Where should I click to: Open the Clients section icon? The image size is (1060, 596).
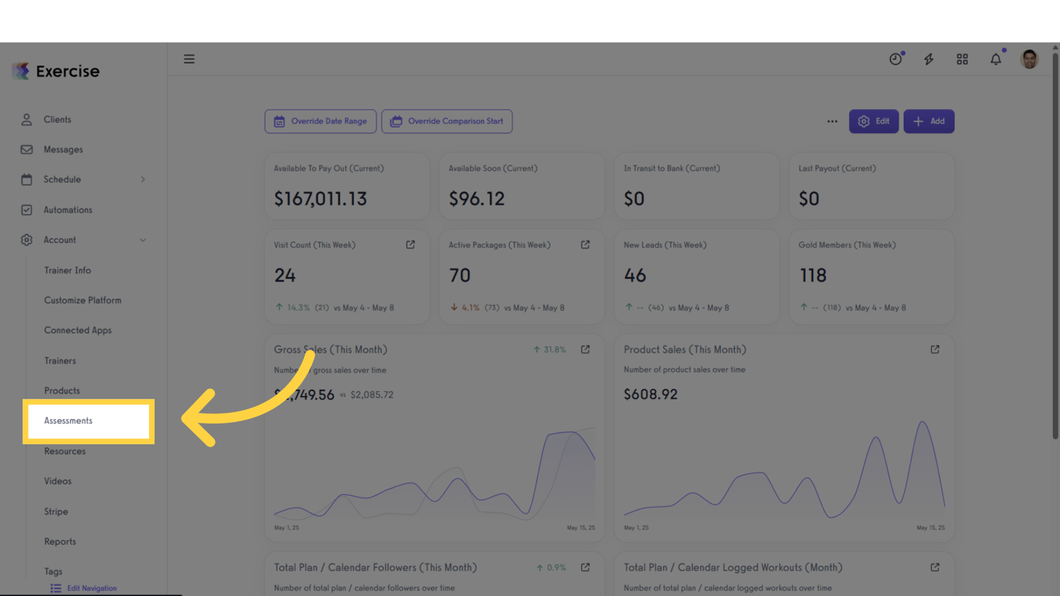26,120
